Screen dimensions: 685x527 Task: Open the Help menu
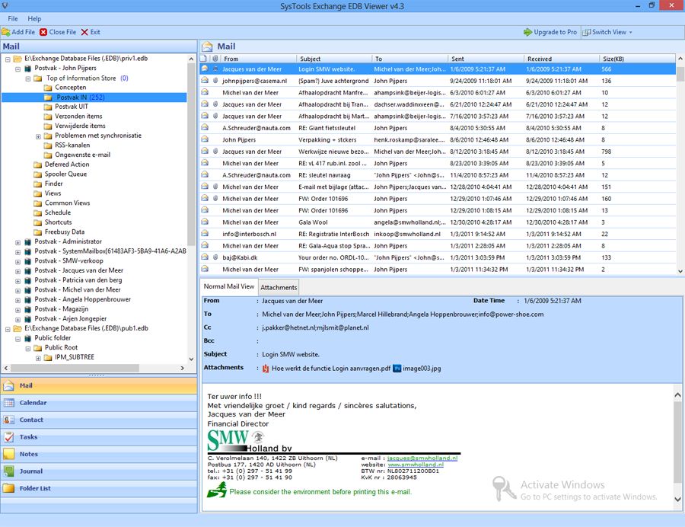coord(34,18)
